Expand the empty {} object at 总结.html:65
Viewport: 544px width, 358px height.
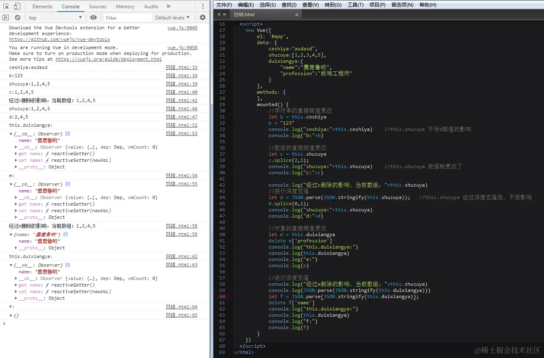point(11,315)
